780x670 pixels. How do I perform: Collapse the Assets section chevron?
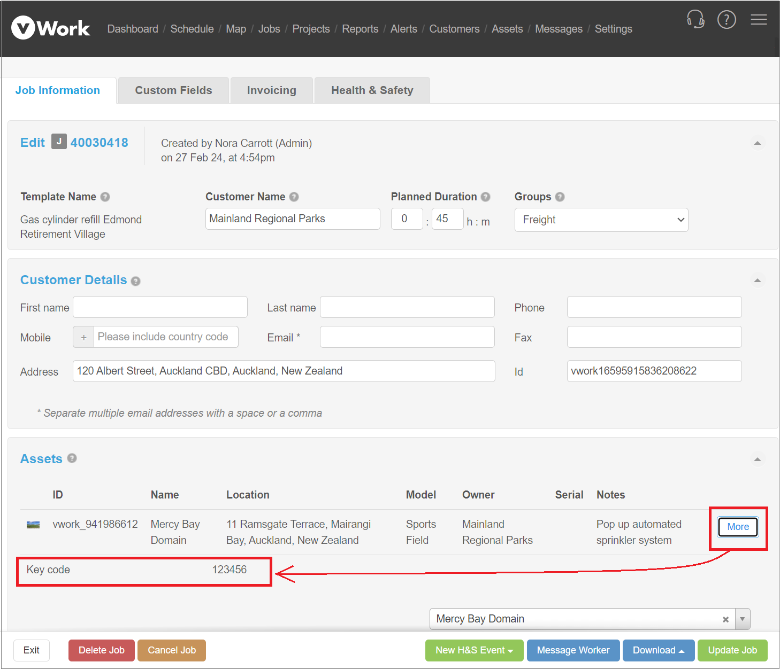[x=758, y=459]
